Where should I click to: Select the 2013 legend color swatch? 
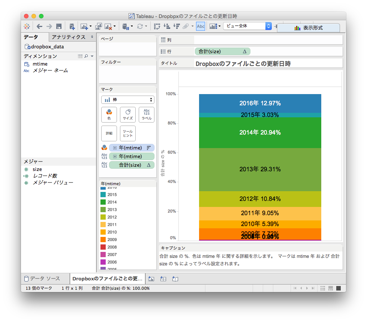click(103, 210)
